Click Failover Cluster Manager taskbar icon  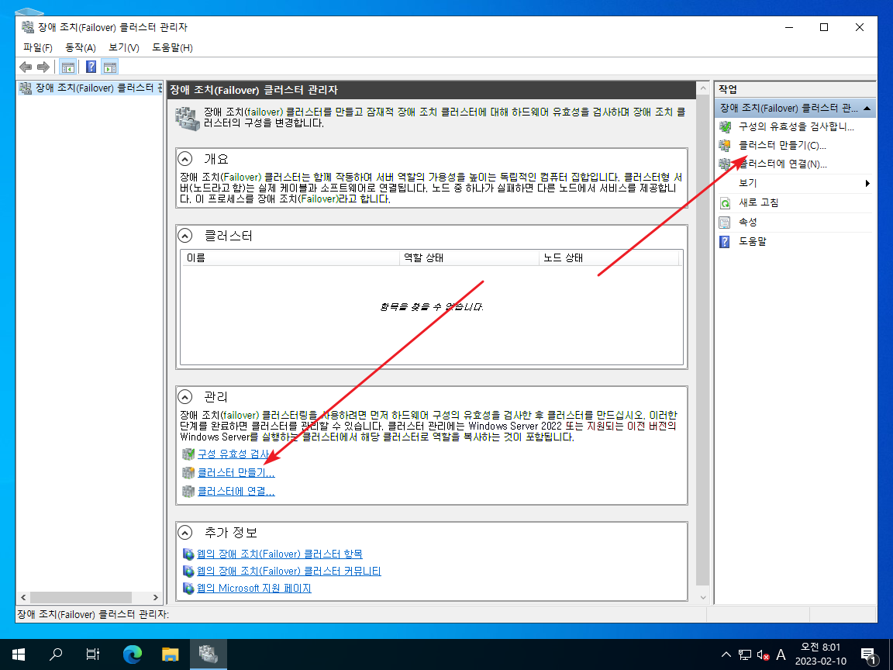209,654
